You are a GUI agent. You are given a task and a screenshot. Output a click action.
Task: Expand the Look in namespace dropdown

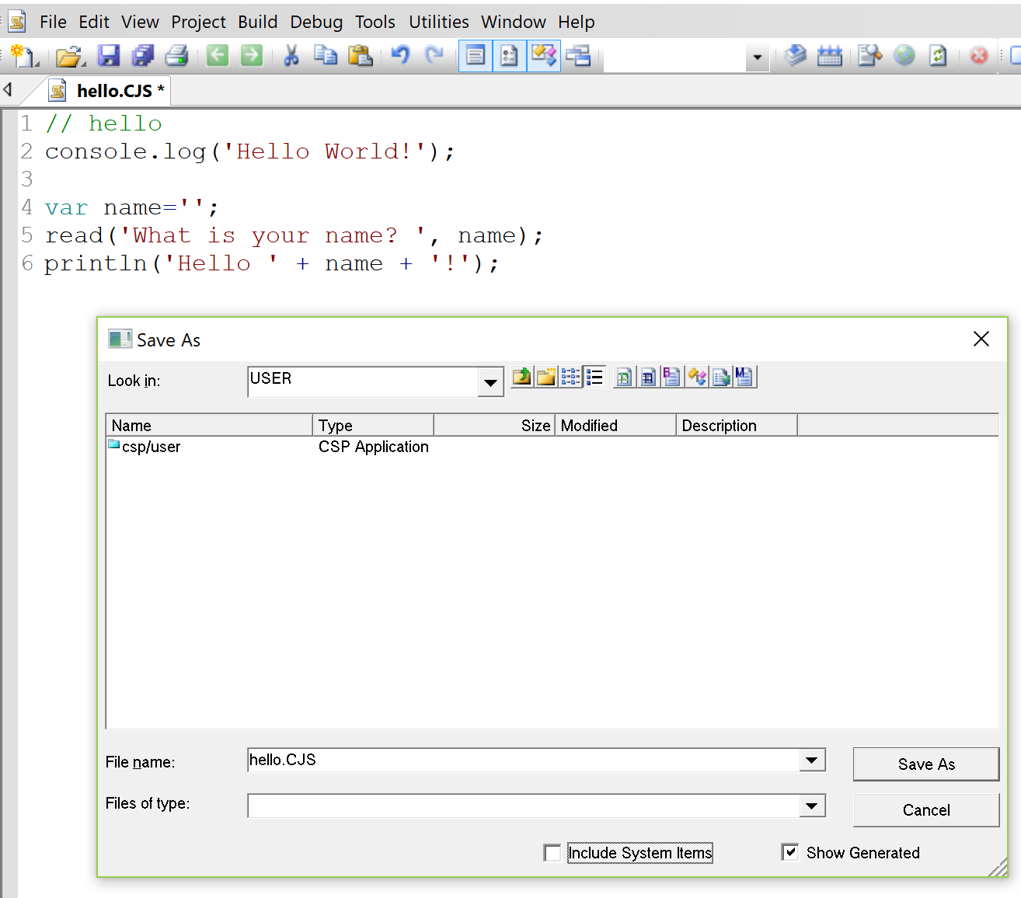pyautogui.click(x=490, y=382)
